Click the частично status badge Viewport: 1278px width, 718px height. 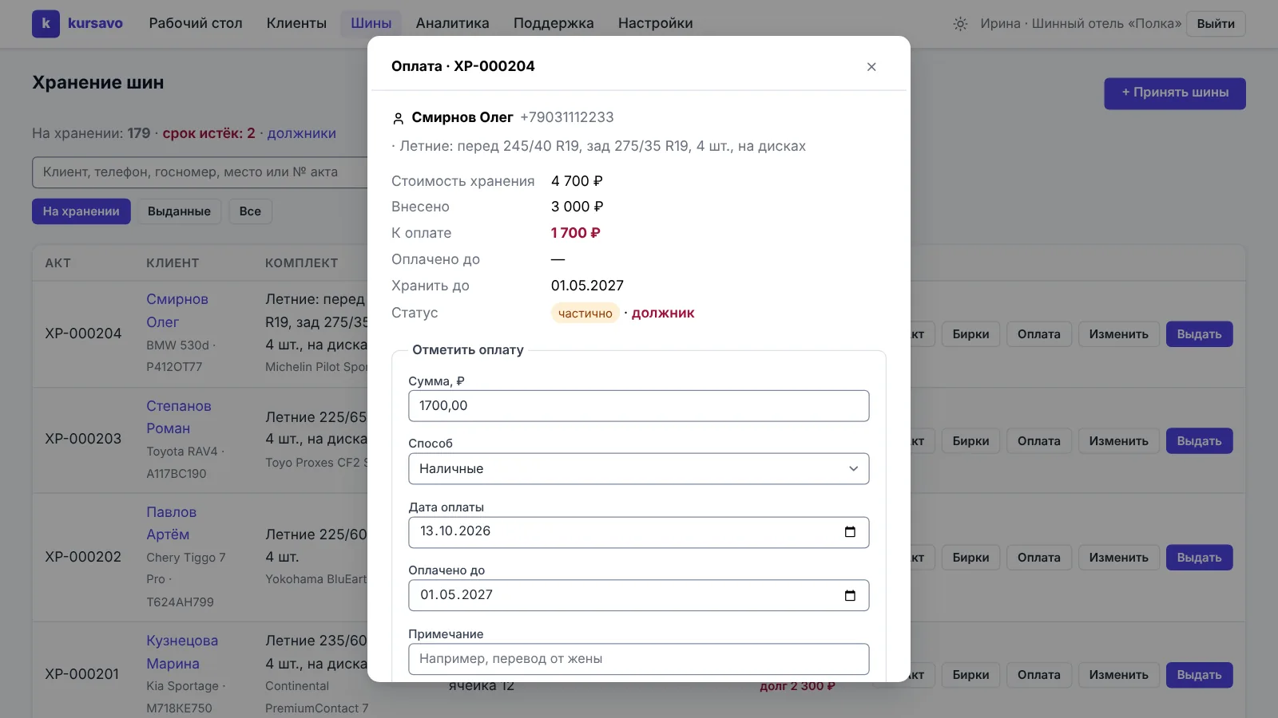585,314
